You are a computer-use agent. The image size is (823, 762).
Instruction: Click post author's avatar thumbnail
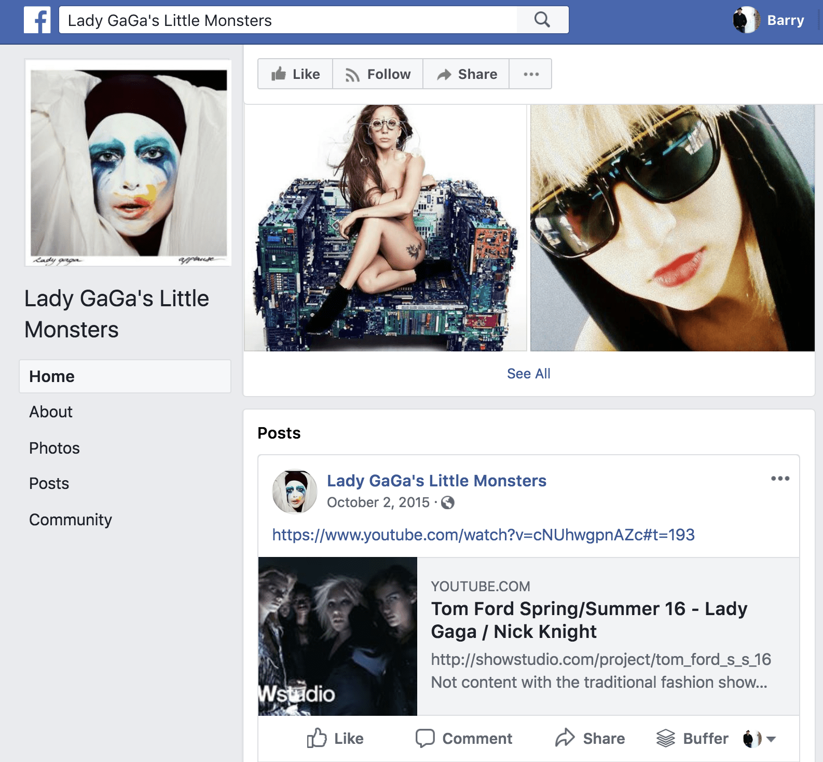295,492
